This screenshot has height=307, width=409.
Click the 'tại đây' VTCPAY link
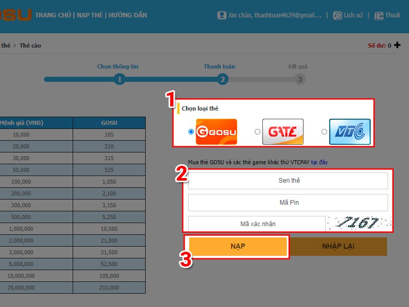tap(319, 162)
